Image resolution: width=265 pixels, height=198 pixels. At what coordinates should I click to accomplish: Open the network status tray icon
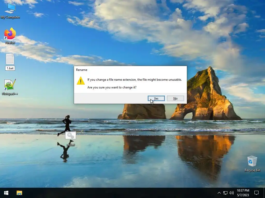coord(225,193)
